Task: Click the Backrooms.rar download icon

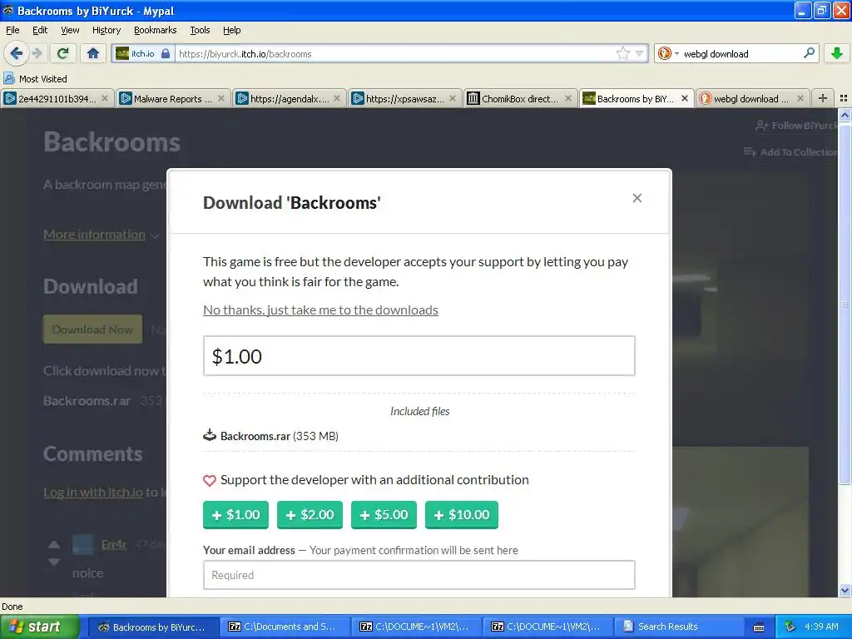Action: point(210,435)
